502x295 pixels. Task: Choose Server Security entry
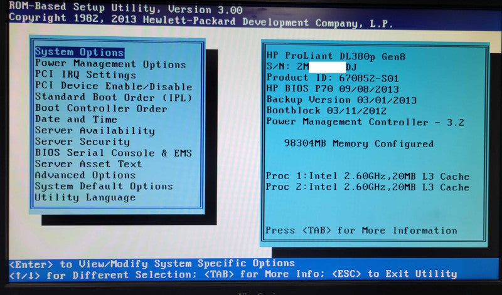[82, 142]
